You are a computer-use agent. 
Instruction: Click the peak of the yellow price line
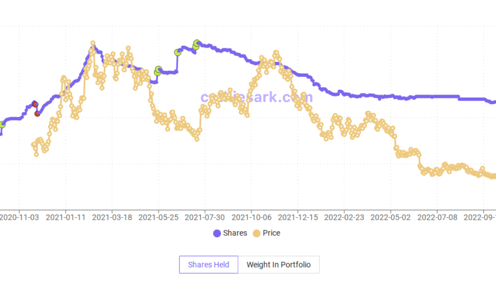pos(93,43)
